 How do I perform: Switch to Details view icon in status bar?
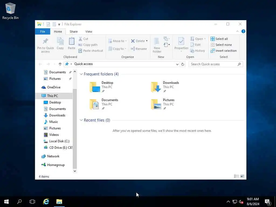point(236,176)
